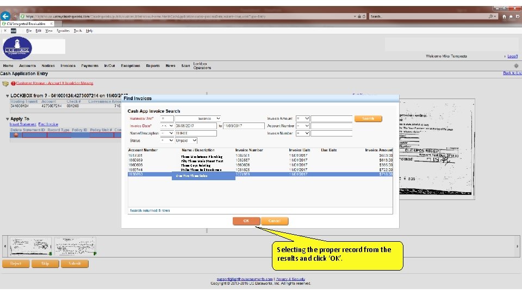Click the favorites star icon
The image size is (522, 294).
pos(511,16)
